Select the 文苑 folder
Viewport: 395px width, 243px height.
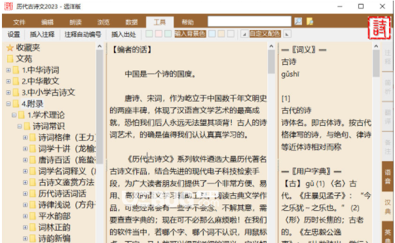pos(20,59)
